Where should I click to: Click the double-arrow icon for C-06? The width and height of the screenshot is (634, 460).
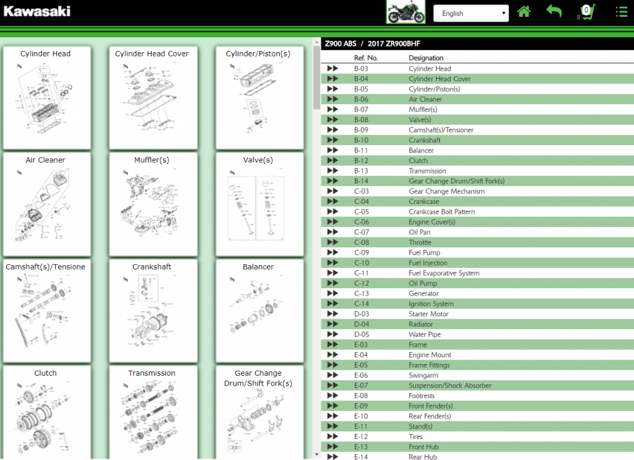332,222
